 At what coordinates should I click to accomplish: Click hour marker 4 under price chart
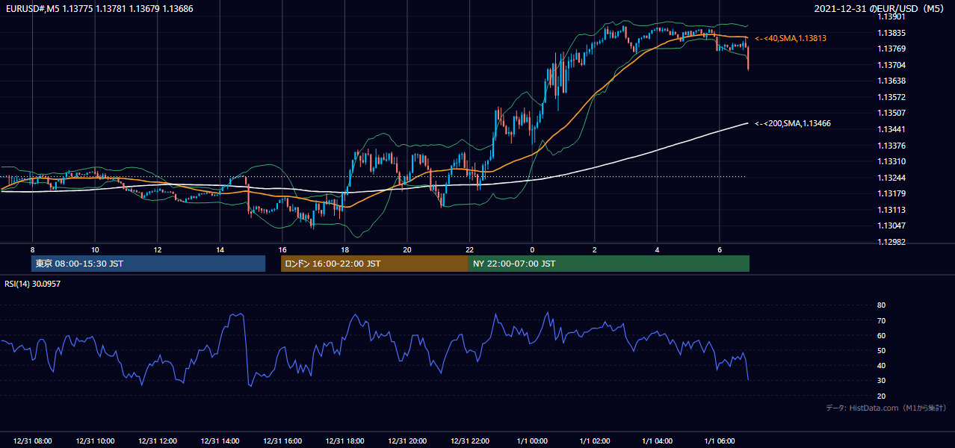click(658, 249)
